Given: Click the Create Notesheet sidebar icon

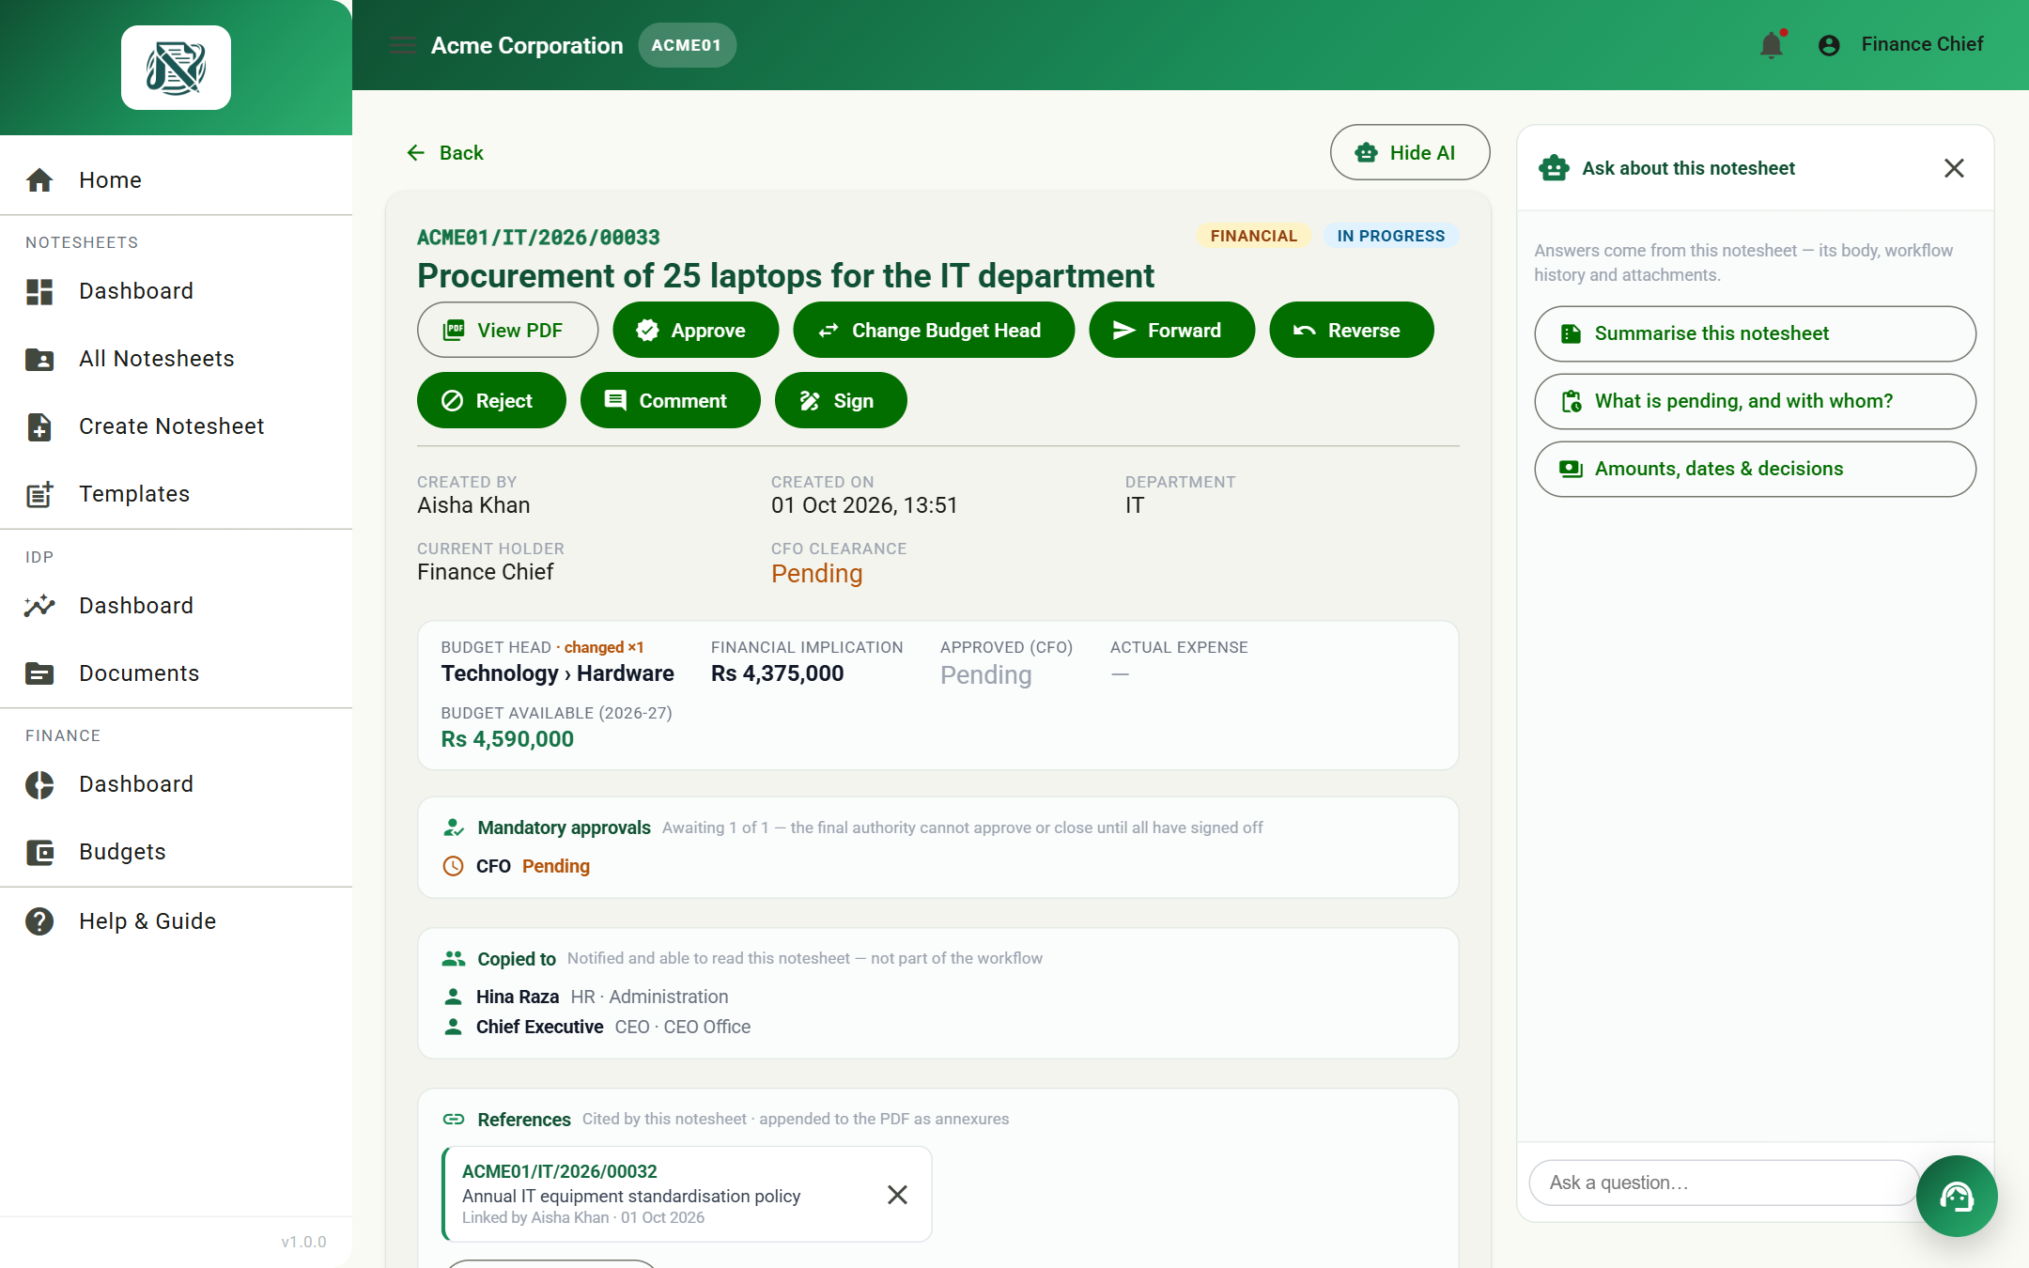Looking at the screenshot, I should 39,426.
